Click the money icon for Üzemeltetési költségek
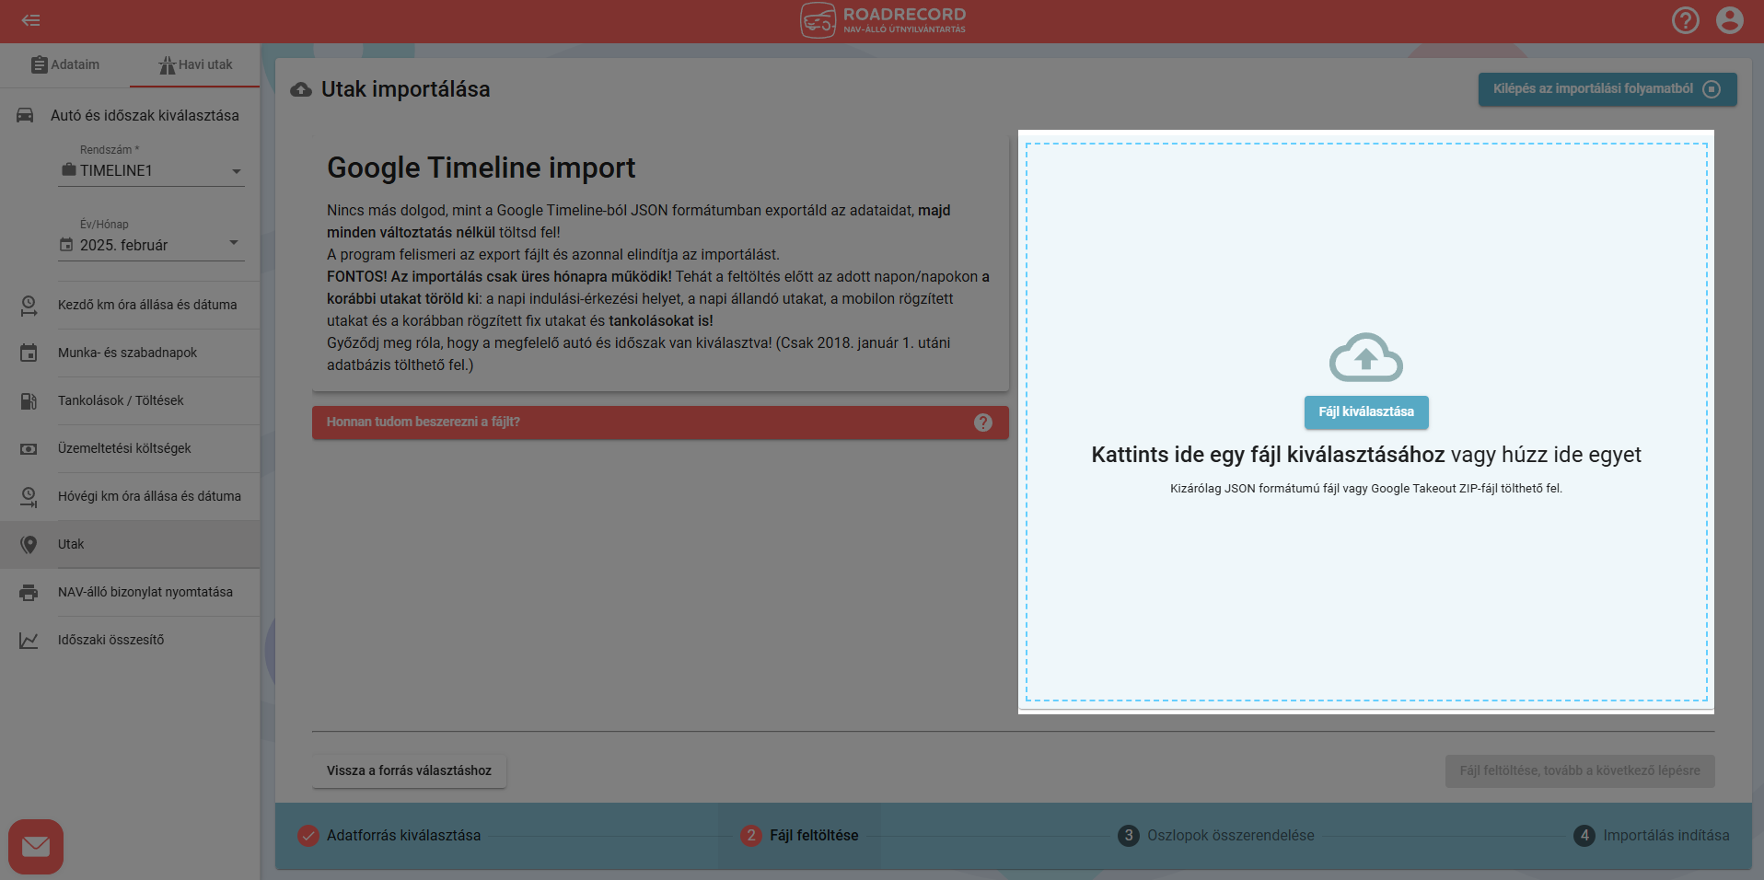 [x=29, y=449]
